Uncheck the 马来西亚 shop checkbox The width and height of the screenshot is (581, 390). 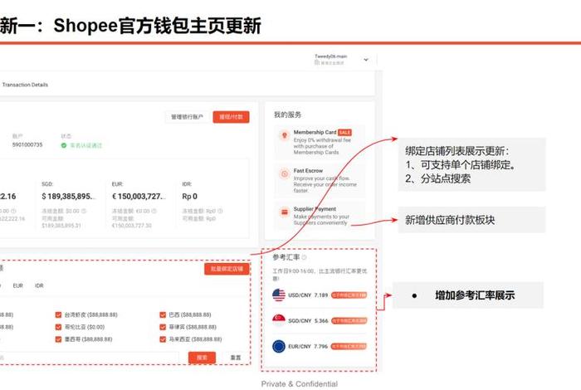(x=163, y=339)
